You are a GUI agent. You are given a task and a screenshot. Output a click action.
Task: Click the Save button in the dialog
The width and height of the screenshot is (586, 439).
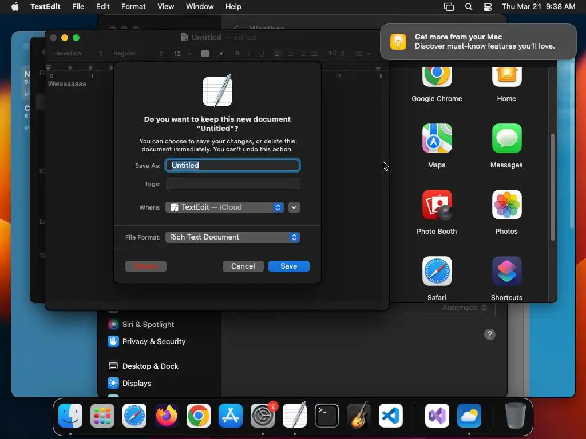pyautogui.click(x=288, y=266)
